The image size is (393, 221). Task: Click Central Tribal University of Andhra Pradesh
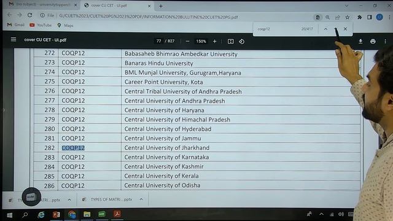[183, 91]
